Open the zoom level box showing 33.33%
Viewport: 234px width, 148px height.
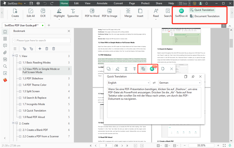[201, 145]
